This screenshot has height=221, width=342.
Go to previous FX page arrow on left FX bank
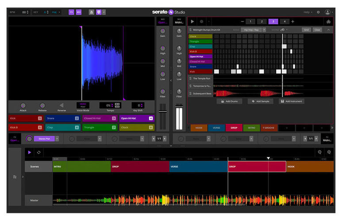coord(154,139)
